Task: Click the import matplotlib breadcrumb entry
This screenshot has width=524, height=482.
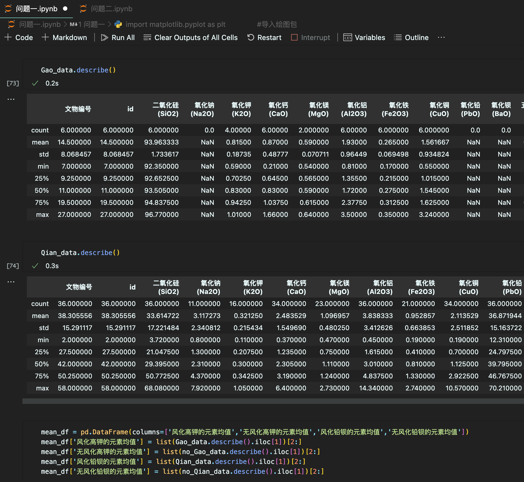Action: point(175,24)
